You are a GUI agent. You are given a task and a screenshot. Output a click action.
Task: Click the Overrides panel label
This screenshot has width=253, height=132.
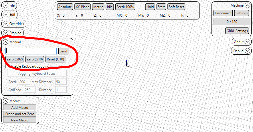(x=17, y=24)
